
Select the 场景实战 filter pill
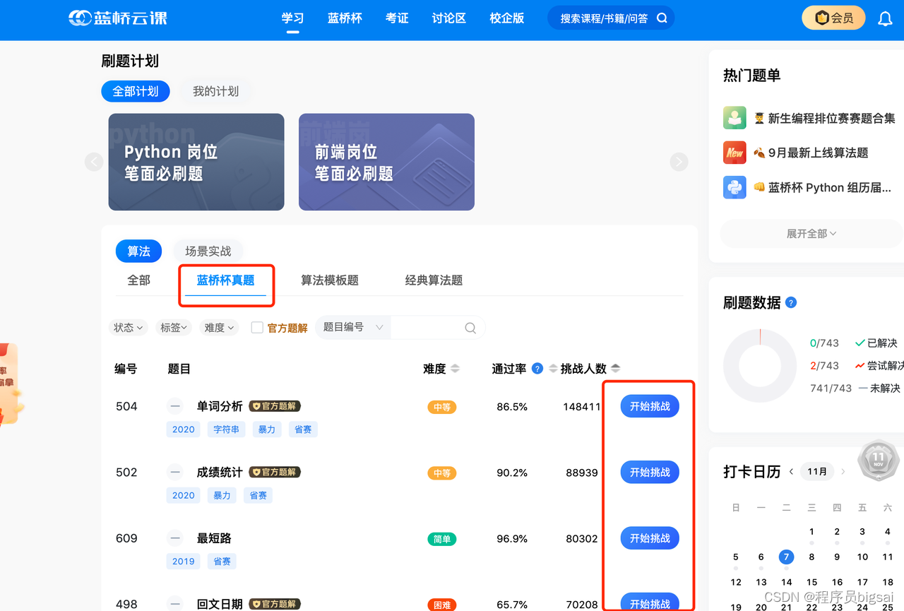pyautogui.click(x=208, y=251)
